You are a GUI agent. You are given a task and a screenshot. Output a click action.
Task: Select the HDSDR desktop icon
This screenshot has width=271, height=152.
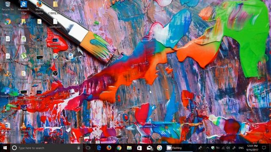click(x=39, y=23)
